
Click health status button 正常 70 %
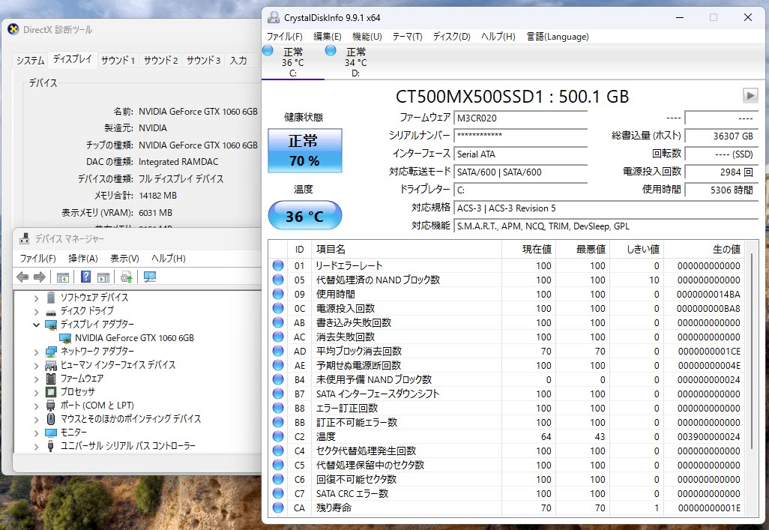point(304,150)
